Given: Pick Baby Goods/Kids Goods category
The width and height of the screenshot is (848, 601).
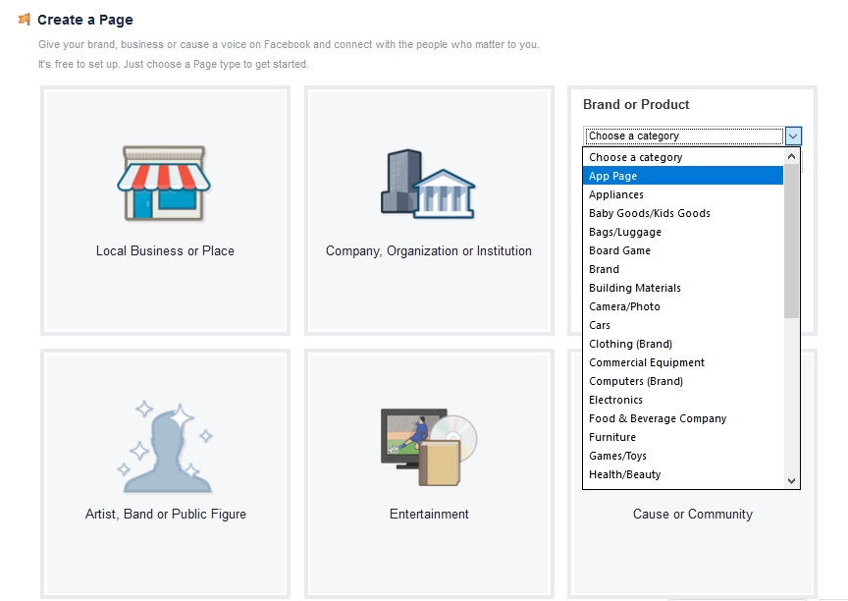Looking at the screenshot, I should [683, 213].
